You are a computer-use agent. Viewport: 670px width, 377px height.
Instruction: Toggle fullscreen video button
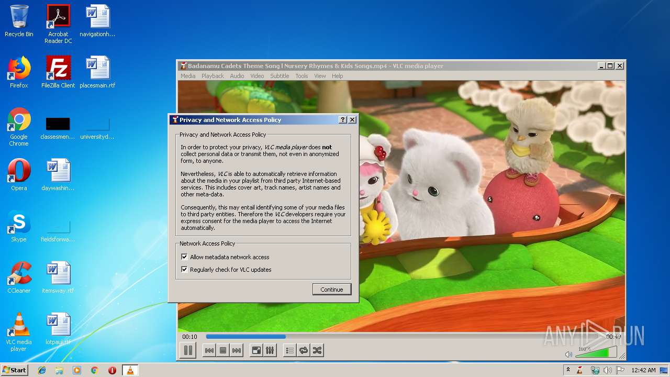point(256,350)
